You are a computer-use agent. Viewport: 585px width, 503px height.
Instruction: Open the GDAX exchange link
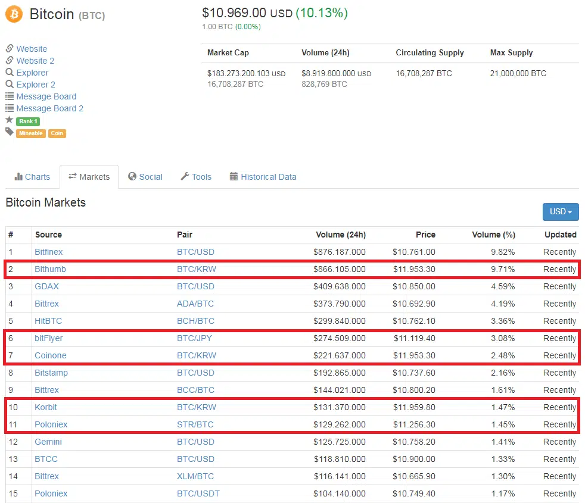[46, 286]
